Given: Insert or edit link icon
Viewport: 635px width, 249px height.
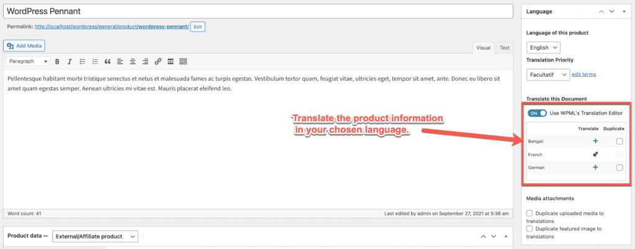Looking at the screenshot, I should click(158, 61).
